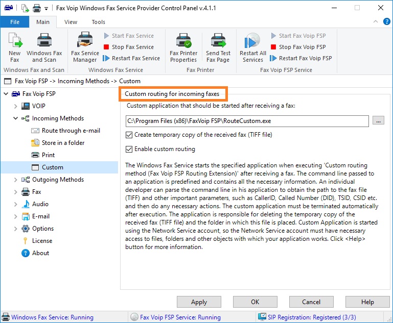393x323 pixels.
Task: Launch the Fax Service Manager
Action: point(85,47)
